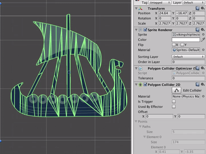Open Sprite Renderer gear menu
The height and width of the screenshot is (154, 206).
click(x=202, y=30)
